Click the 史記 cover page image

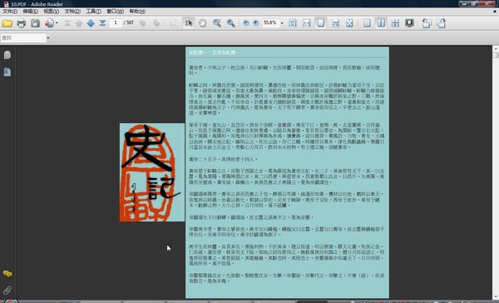pos(152,172)
